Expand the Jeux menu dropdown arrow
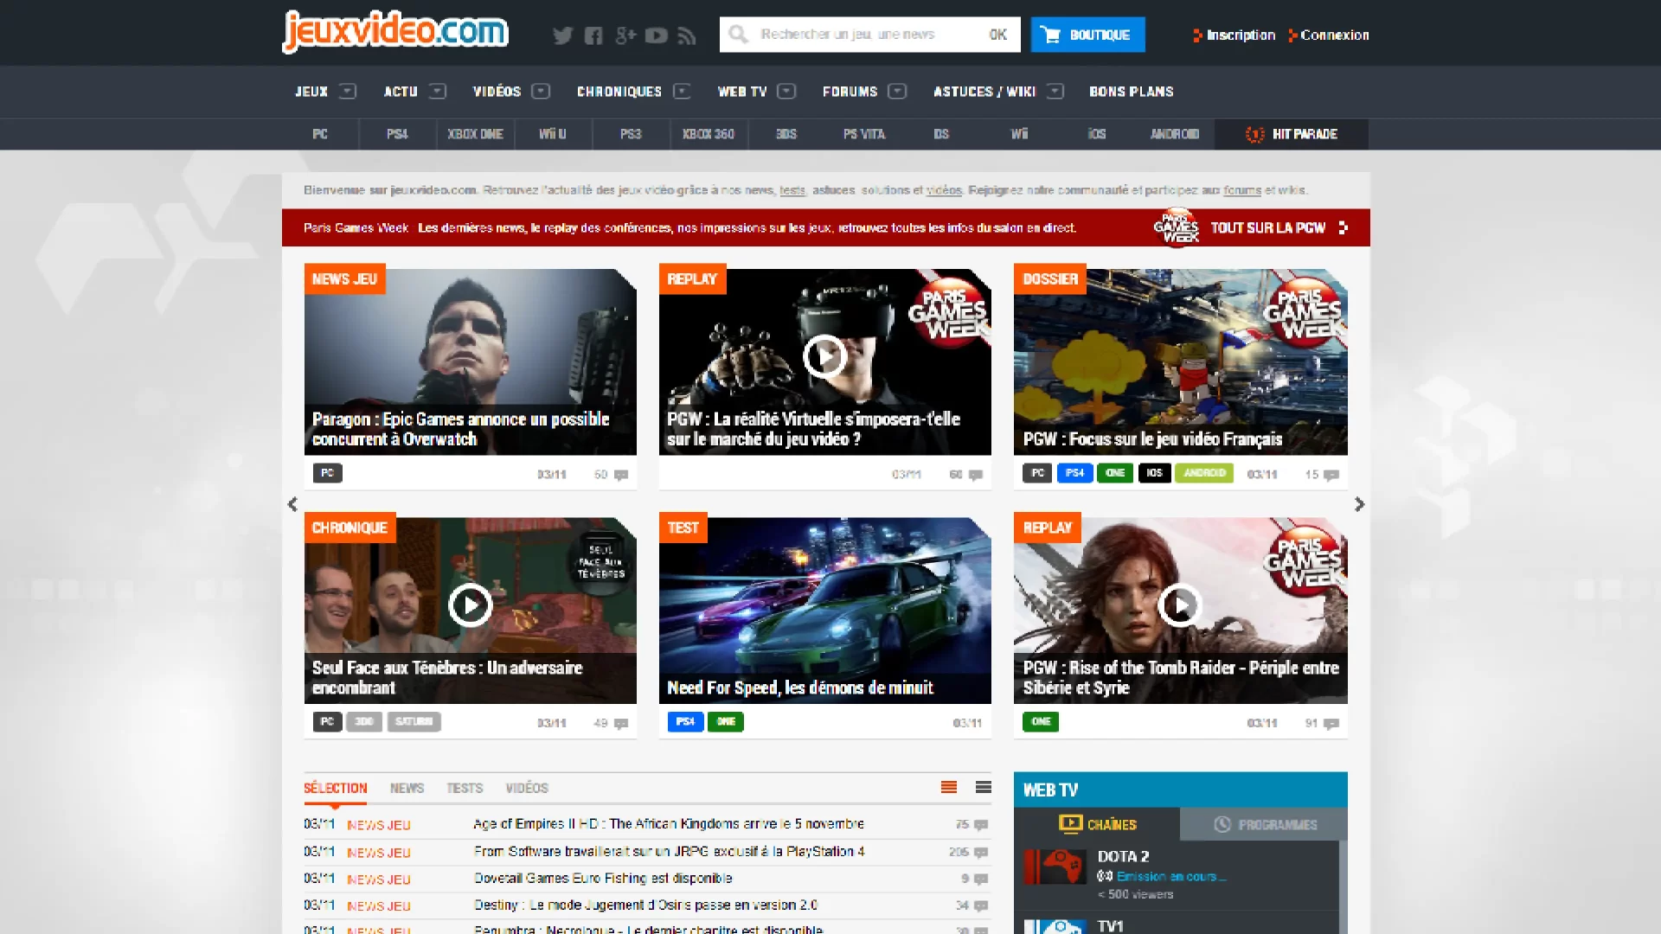Screen dimensions: 1661x934 pyautogui.click(x=348, y=91)
